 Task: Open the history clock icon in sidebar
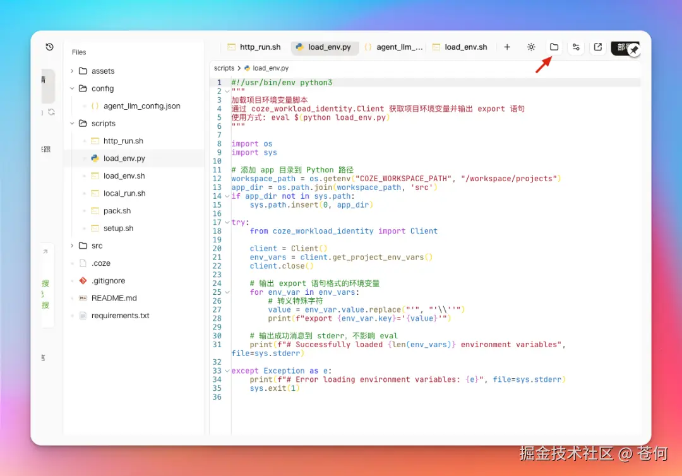click(50, 47)
